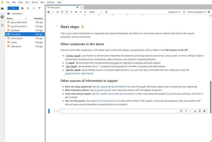Delete the active cell with trash icon
The image size is (212, 142).
pos(204,111)
